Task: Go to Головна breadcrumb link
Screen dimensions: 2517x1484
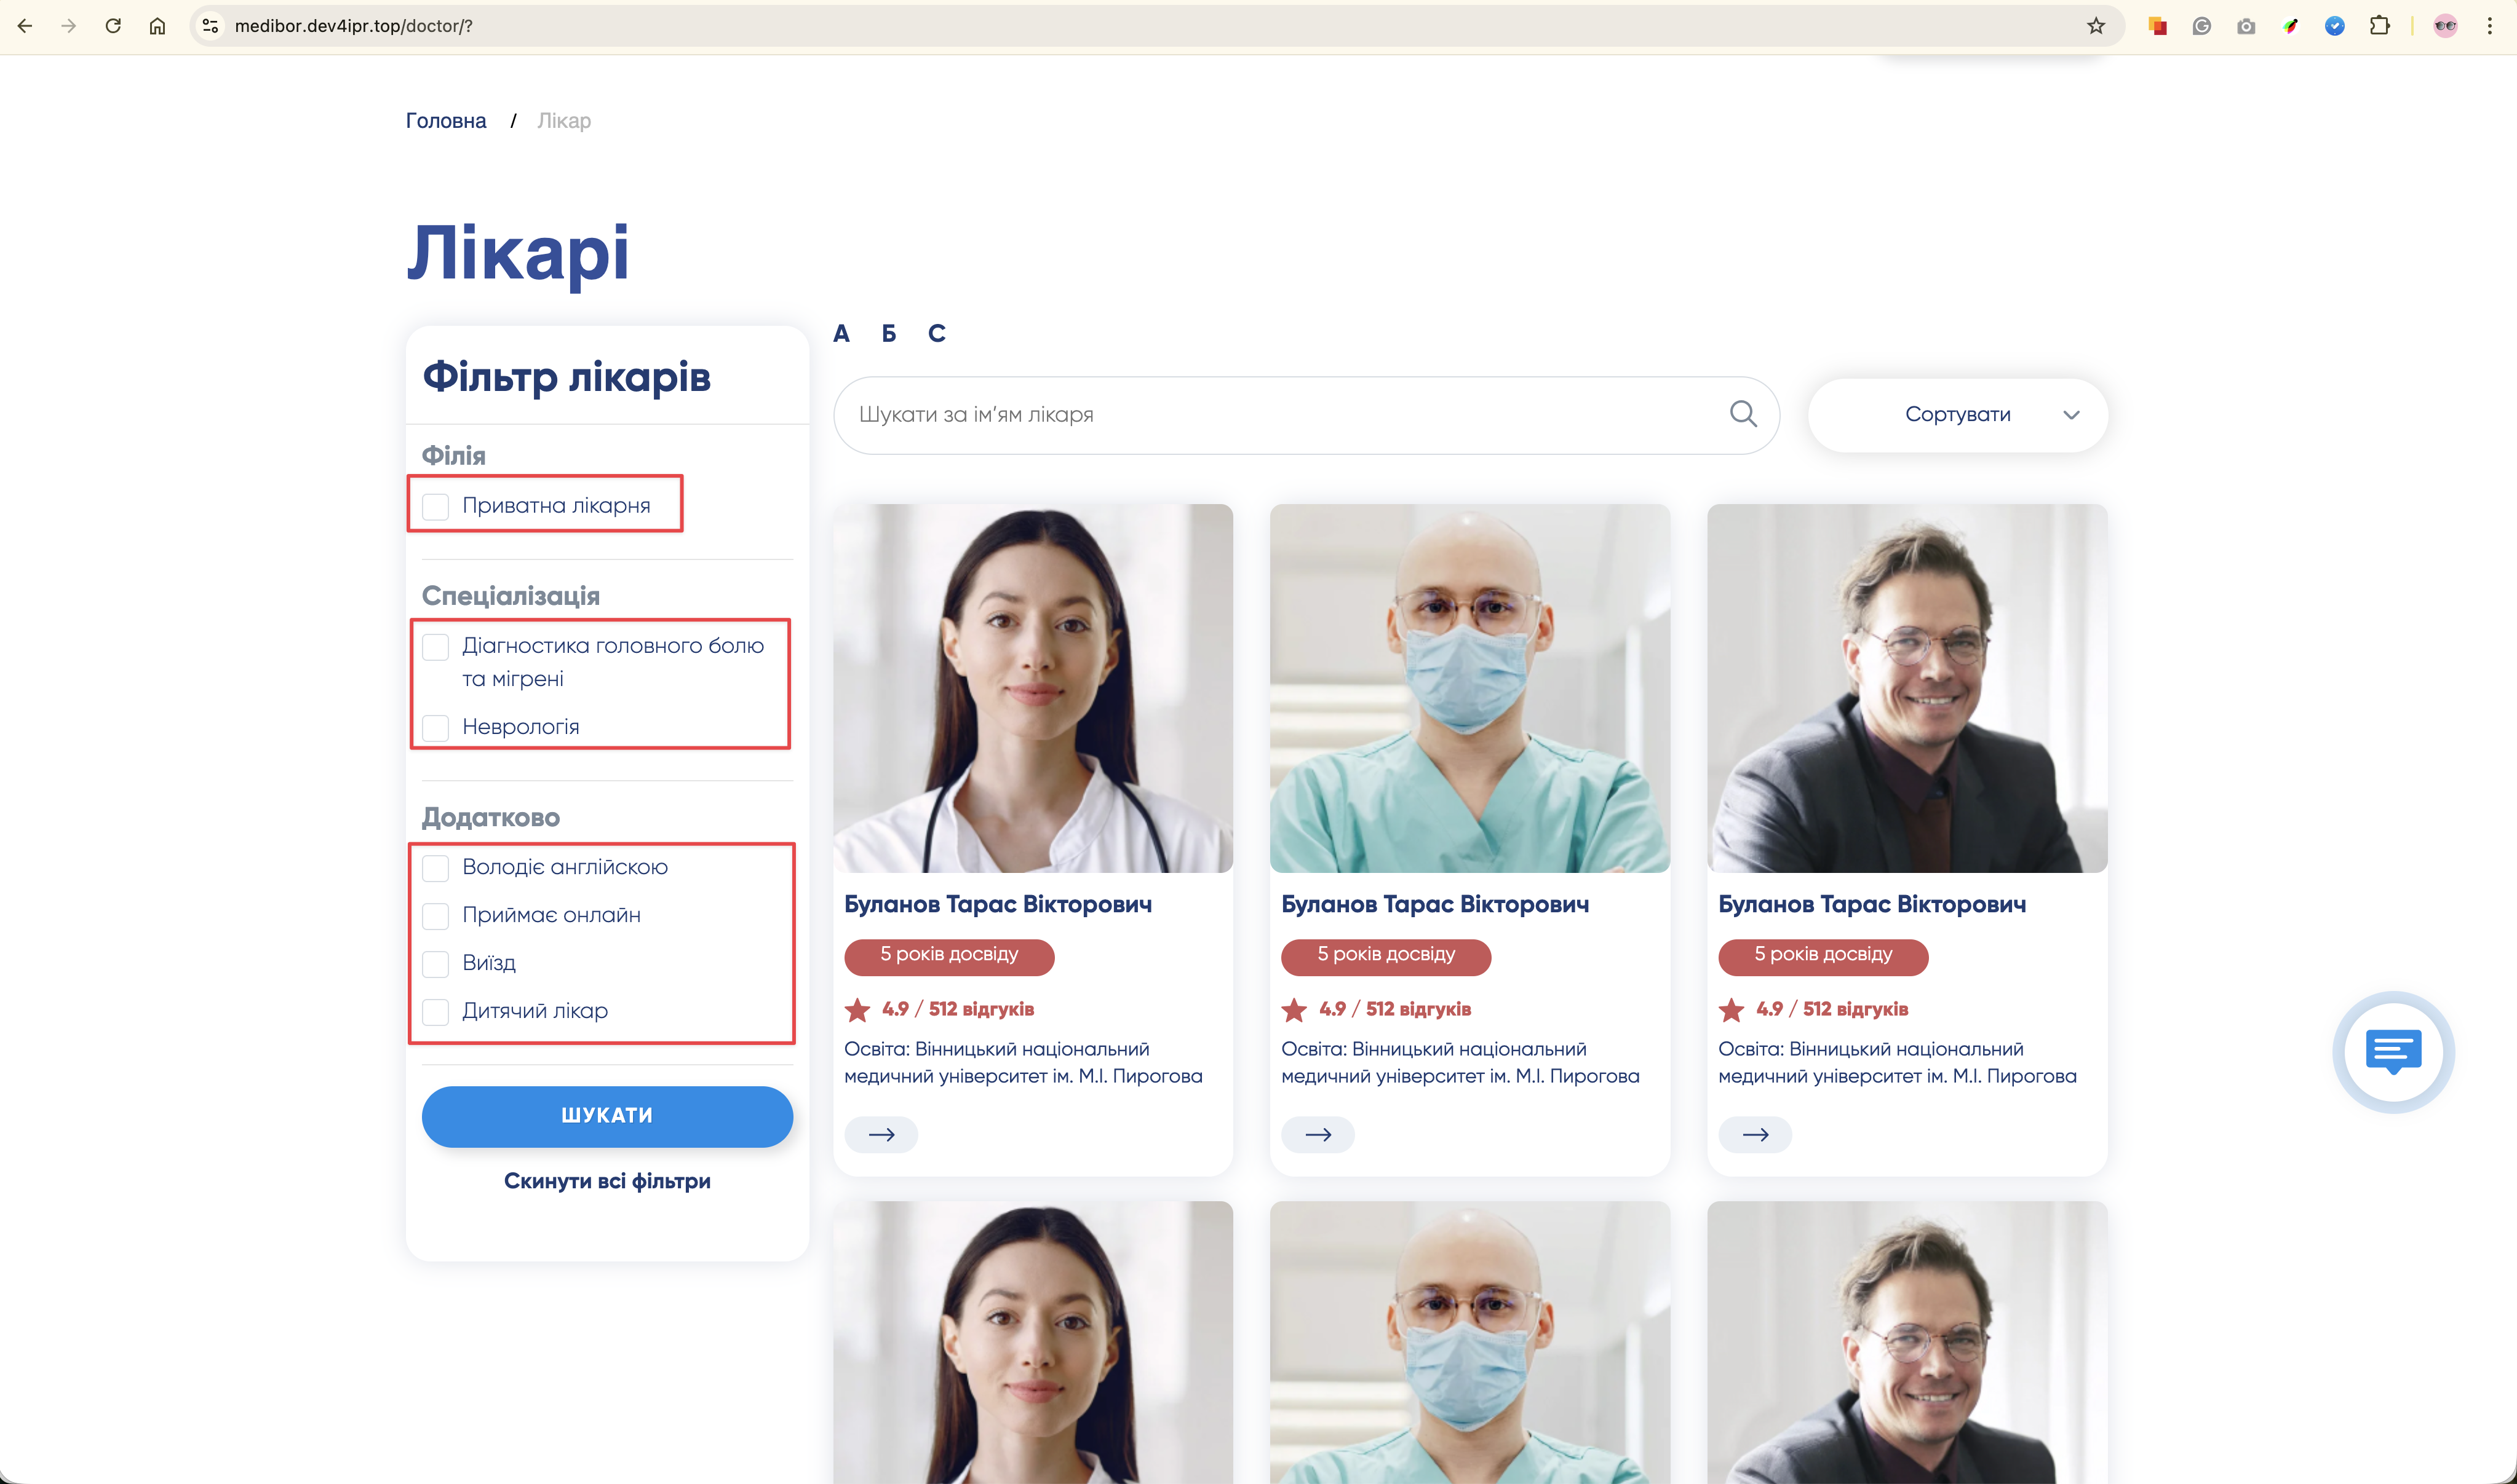Action: pyautogui.click(x=445, y=121)
